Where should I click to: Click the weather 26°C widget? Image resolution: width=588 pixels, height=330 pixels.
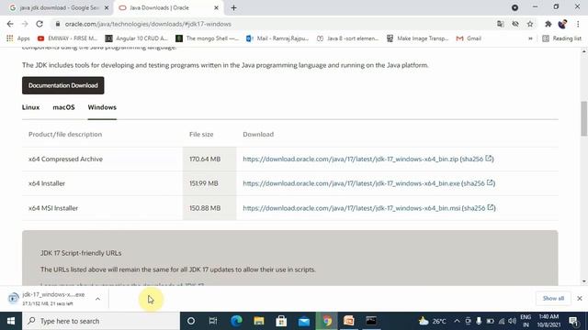click(433, 321)
